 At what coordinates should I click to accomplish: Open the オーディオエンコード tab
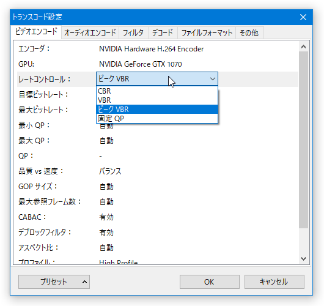coord(90,33)
